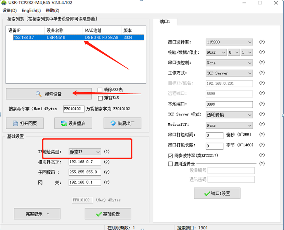Click the restore arrow icon on 恢复出厂
284x230 pixels.
click(x=113, y=123)
